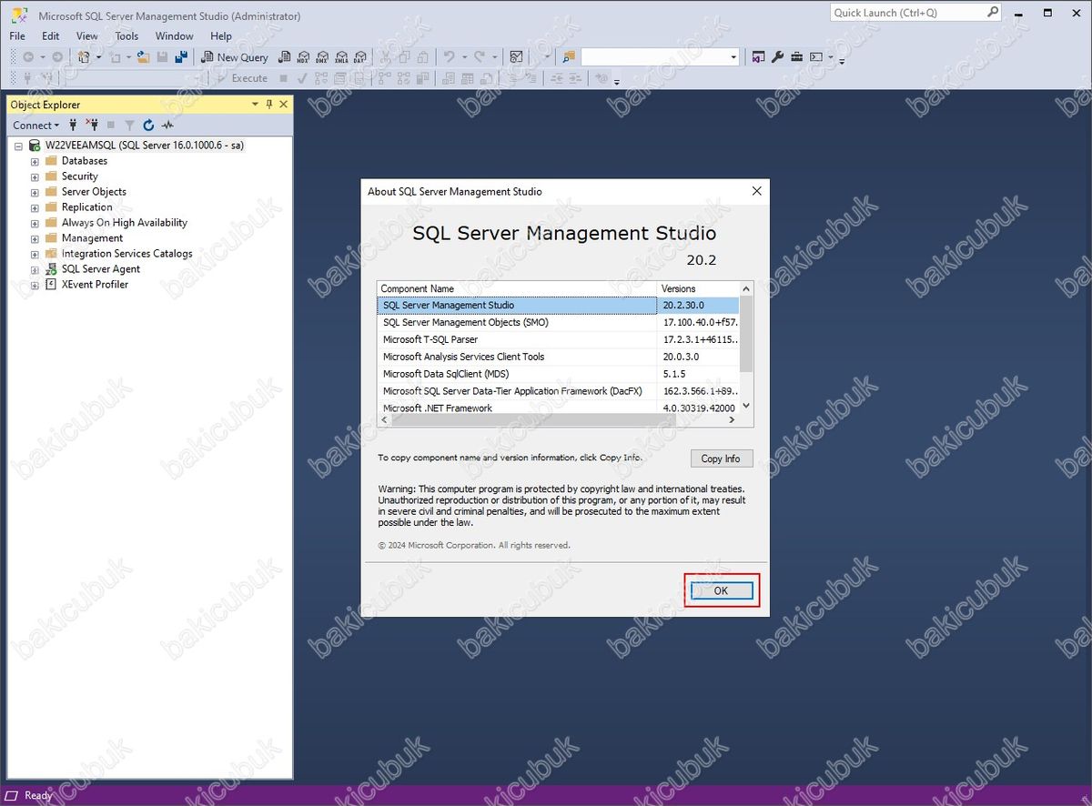Screen dimensions: 1092x806
Task: Click Disconnect icon in Object Explorer
Action: (x=91, y=126)
